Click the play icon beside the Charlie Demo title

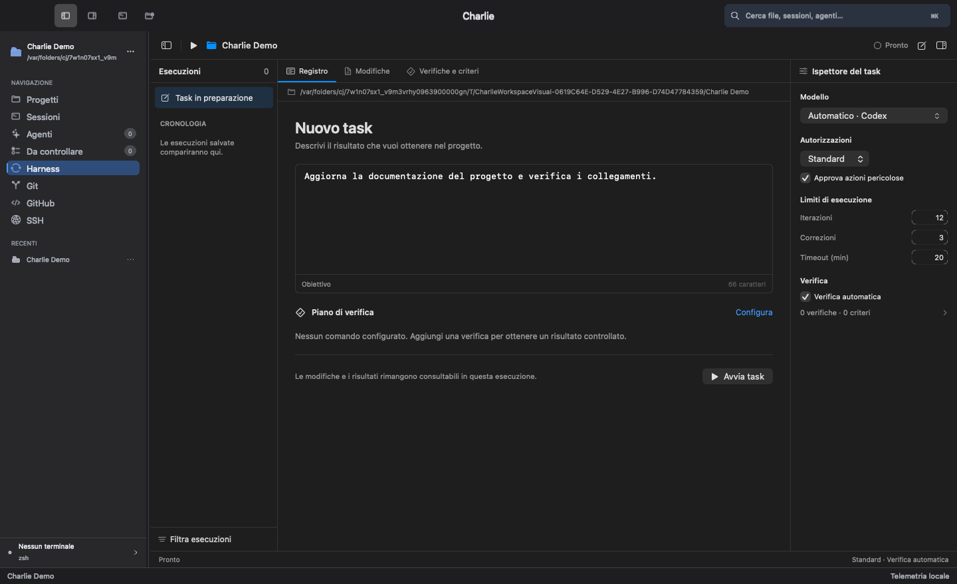193,45
